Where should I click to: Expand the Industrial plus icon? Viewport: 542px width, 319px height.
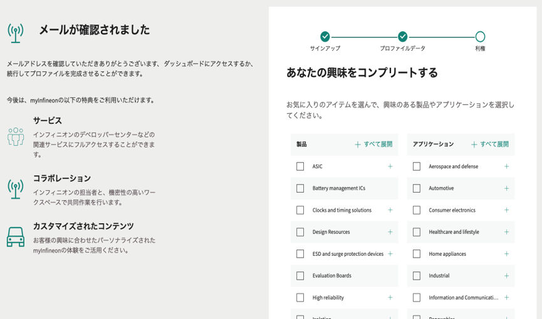(506, 275)
